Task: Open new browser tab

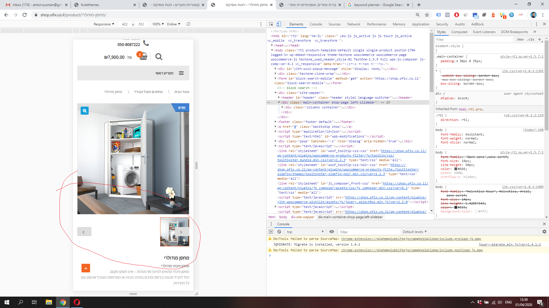Action: [x=419, y=5]
